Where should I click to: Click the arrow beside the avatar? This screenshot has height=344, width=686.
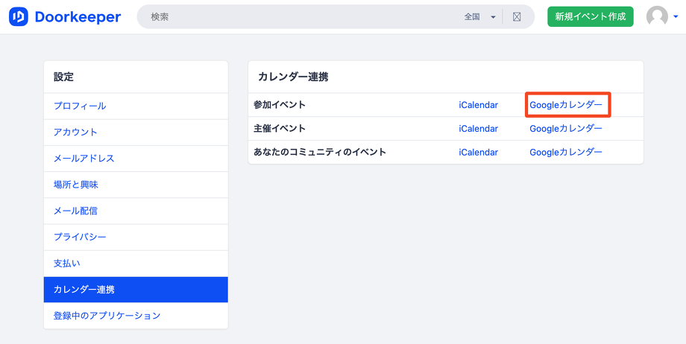click(x=675, y=16)
